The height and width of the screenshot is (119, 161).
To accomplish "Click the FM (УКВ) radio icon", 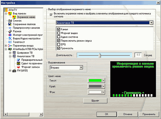I will click(14, 71).
